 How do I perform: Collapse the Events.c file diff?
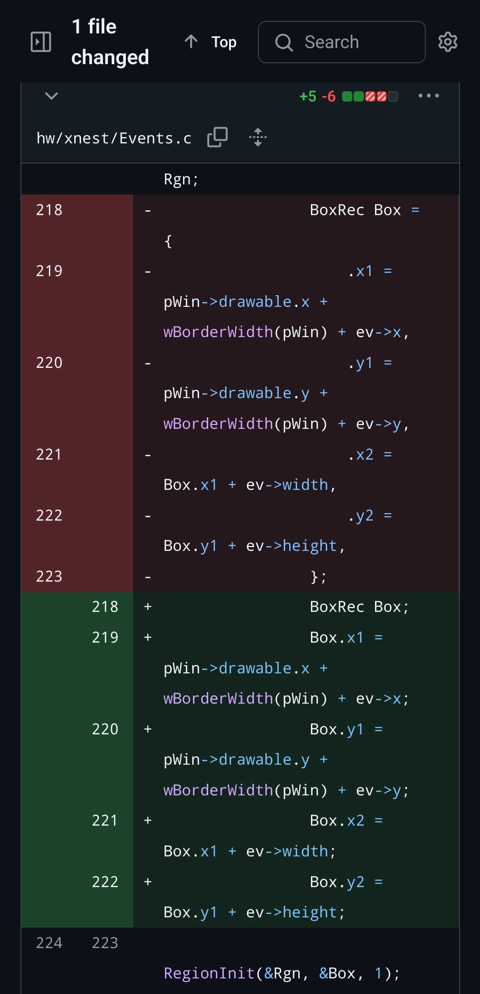(x=52, y=96)
